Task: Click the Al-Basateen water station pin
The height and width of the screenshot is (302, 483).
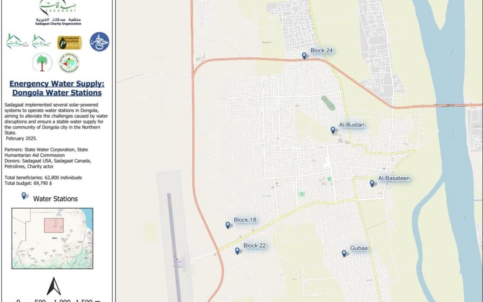Action: point(372,184)
